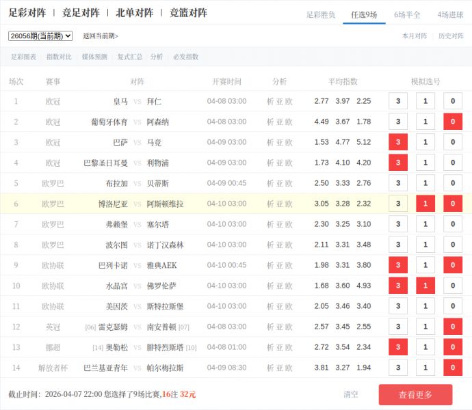This screenshot has height=410, width=472.
Task: Open the 26056期 issue dropdown
Action: 40,36
